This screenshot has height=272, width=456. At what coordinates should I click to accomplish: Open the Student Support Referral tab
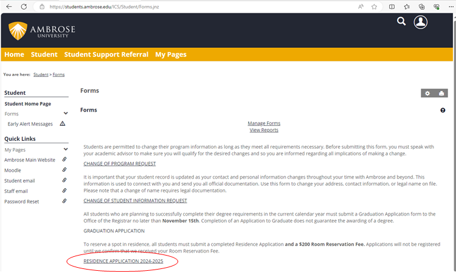coord(106,55)
